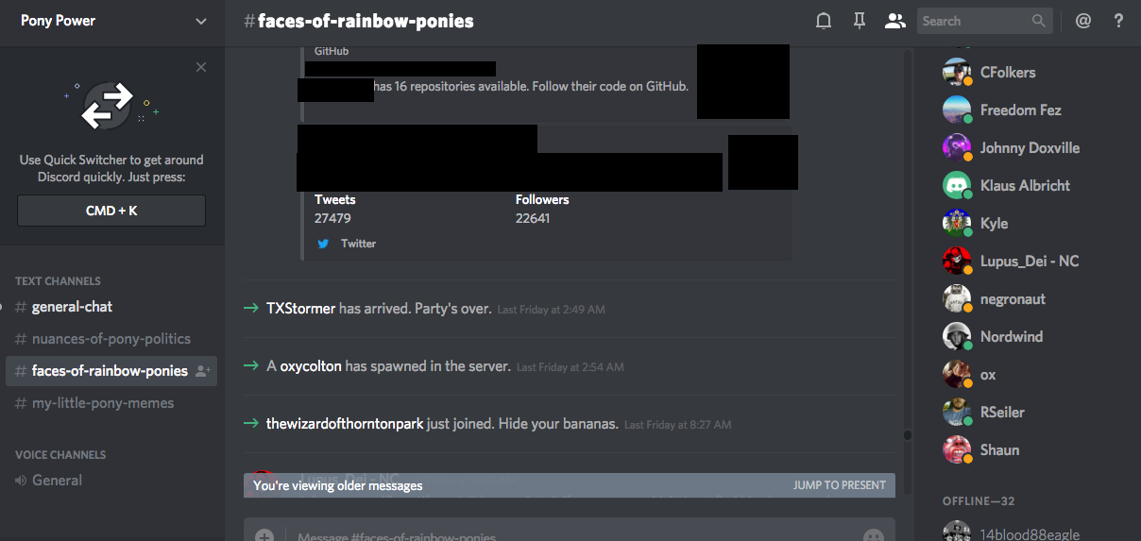Open help question mark icon
Image resolution: width=1141 pixels, height=541 pixels.
1118,21
